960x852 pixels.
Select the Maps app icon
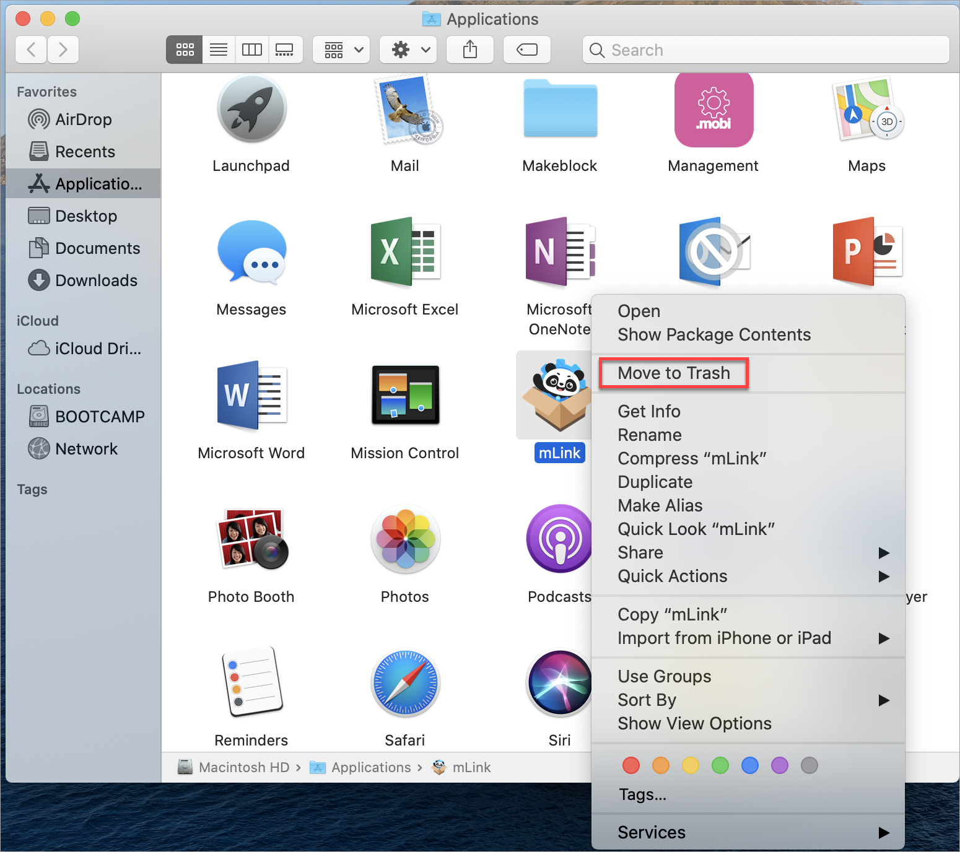click(x=867, y=109)
